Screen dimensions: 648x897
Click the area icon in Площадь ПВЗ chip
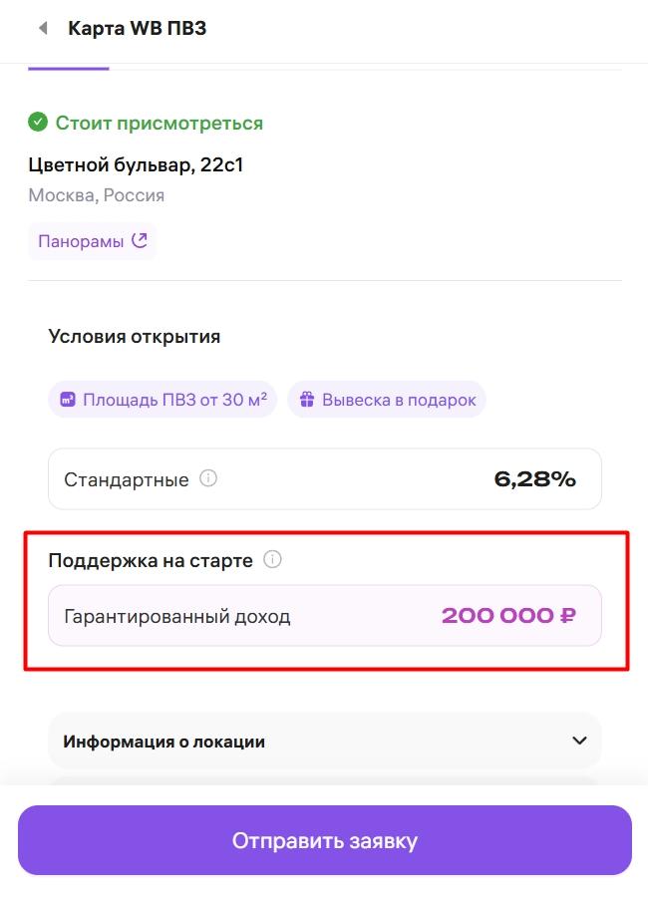[x=68, y=400]
